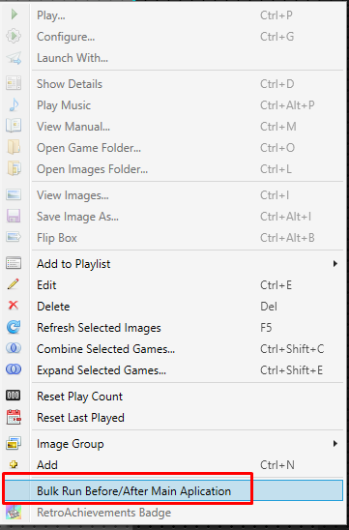Click the calendar icon for Reset Last Played

[x=14, y=417]
